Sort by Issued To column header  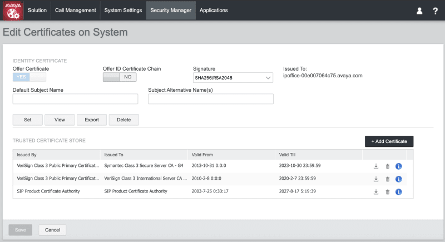144,155
